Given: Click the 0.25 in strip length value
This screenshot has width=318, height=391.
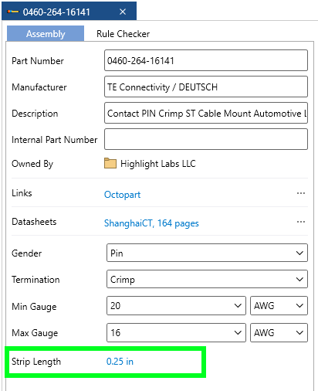Looking at the screenshot, I should [x=120, y=362].
